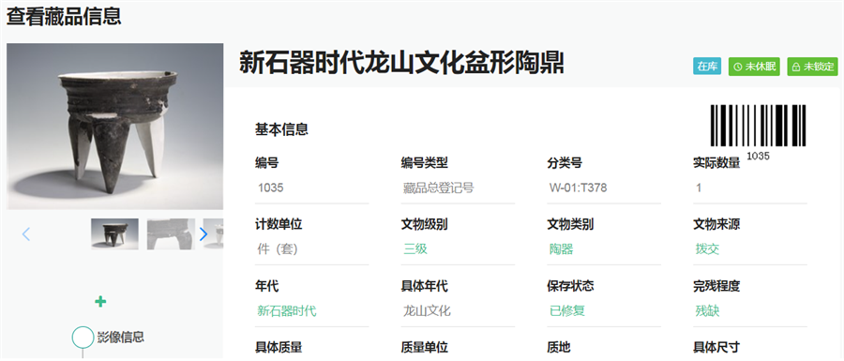Click the 拨交 source link
Image resolution: width=844 pixels, height=361 pixels.
[x=707, y=249]
